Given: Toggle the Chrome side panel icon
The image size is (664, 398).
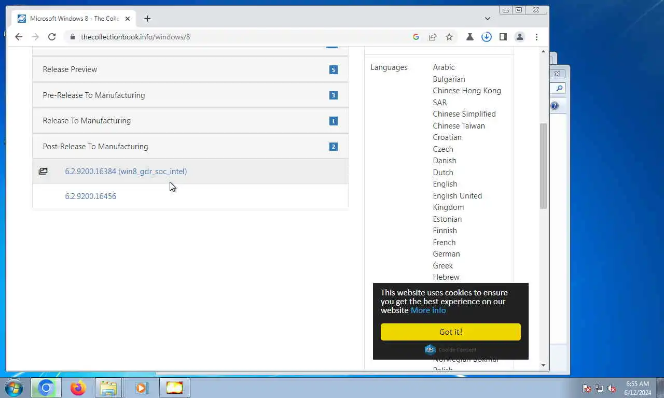Looking at the screenshot, I should pyautogui.click(x=503, y=37).
